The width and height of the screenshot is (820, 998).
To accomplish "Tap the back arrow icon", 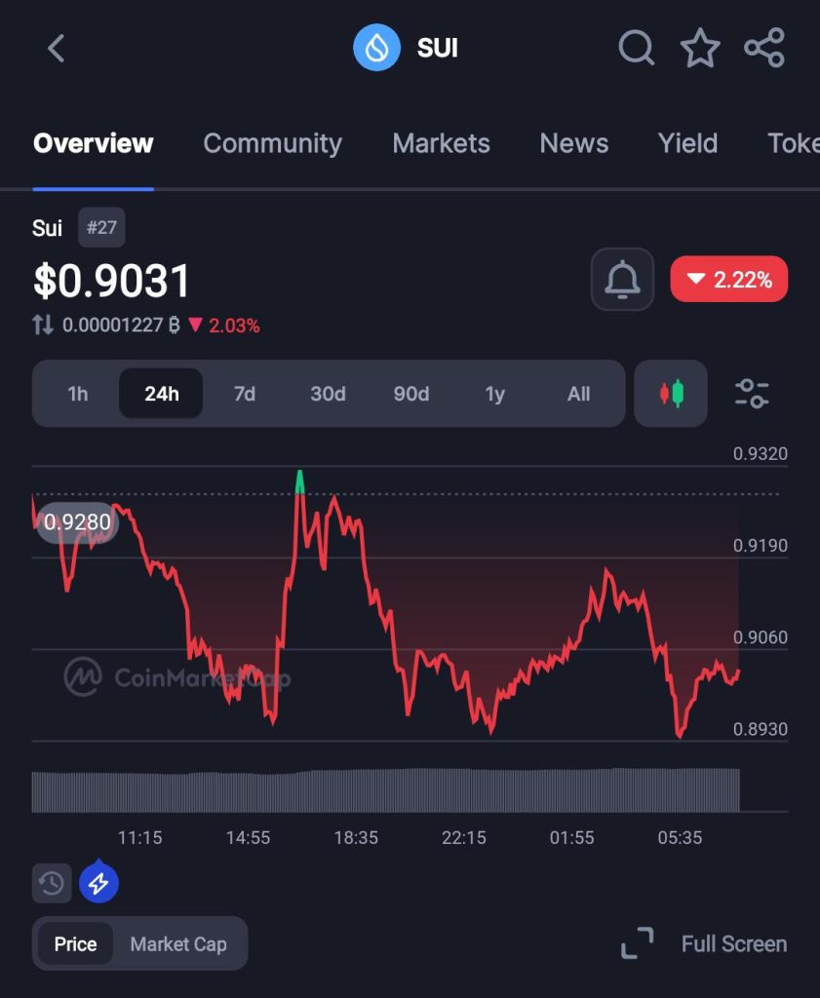I will [56, 49].
